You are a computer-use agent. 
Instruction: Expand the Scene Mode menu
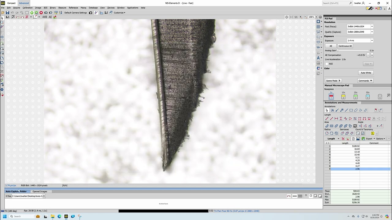point(333,81)
